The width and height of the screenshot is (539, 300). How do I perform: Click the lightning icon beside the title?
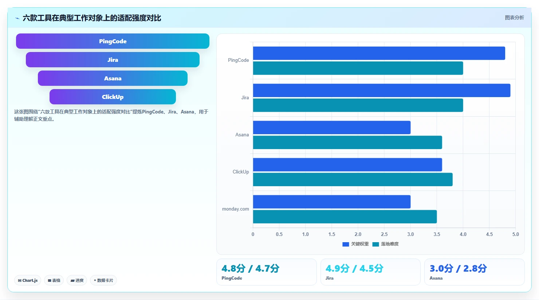(17, 18)
